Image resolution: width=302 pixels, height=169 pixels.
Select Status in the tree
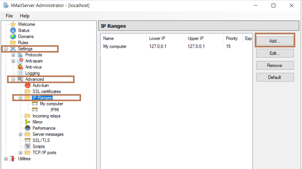coord(24,30)
